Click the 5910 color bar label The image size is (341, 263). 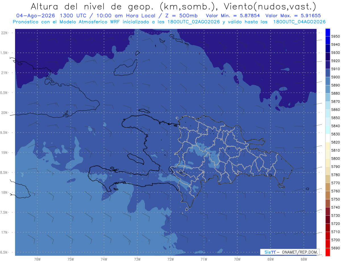335,69
